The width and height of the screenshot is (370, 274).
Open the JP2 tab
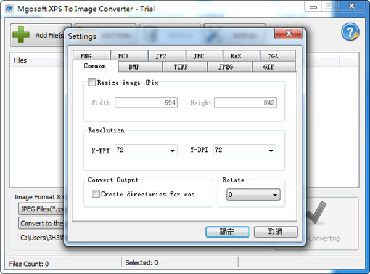(166, 56)
